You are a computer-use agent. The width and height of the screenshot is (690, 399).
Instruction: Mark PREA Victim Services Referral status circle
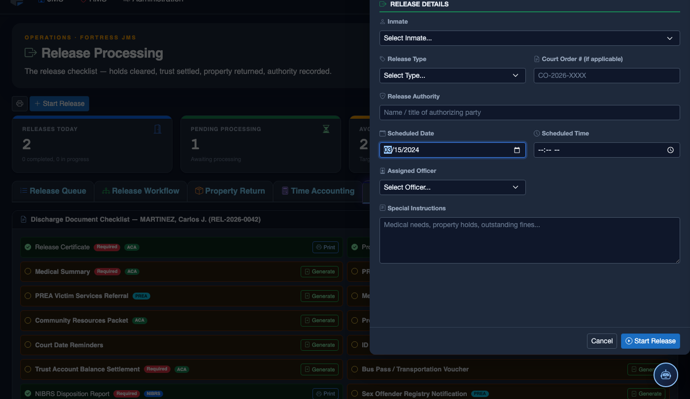tap(28, 296)
